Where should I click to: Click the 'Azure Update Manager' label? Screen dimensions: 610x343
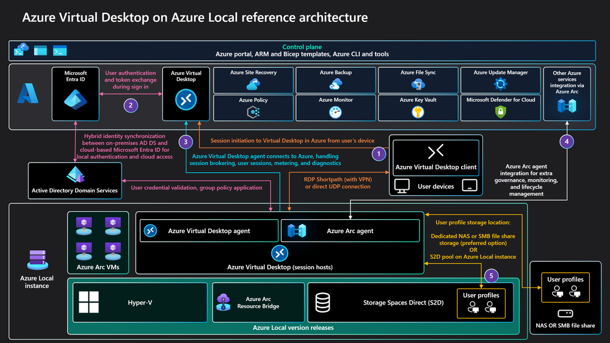(x=501, y=73)
